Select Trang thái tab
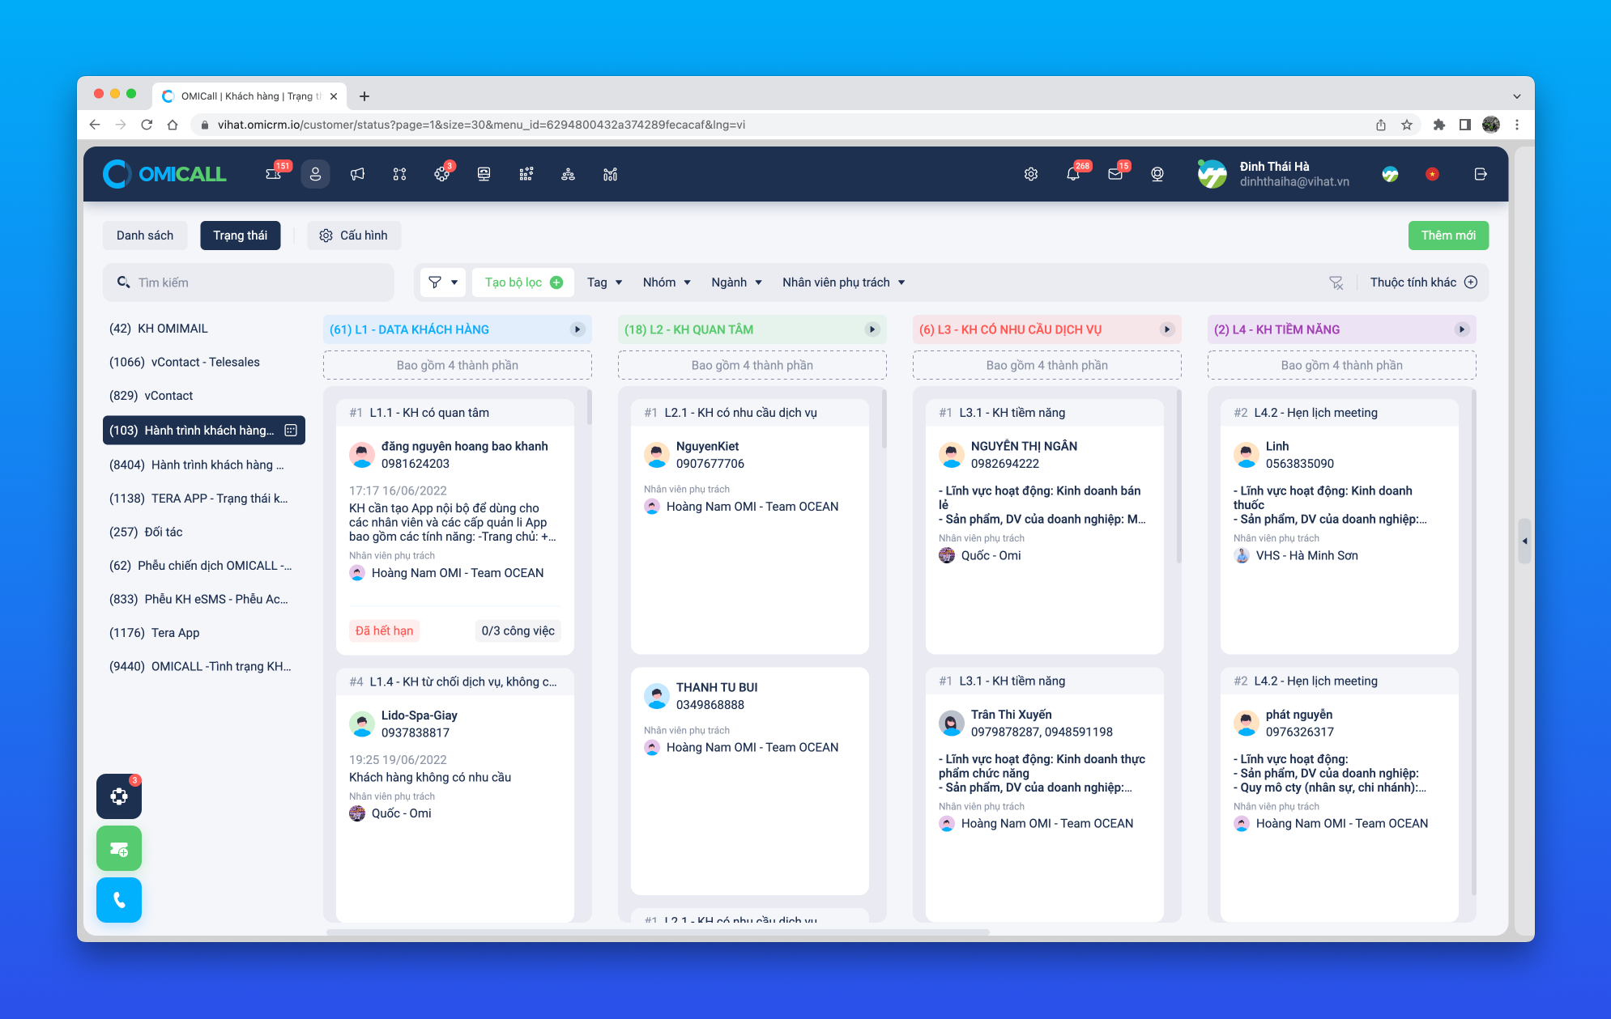Viewport: 1611px width, 1019px height. pyautogui.click(x=241, y=235)
